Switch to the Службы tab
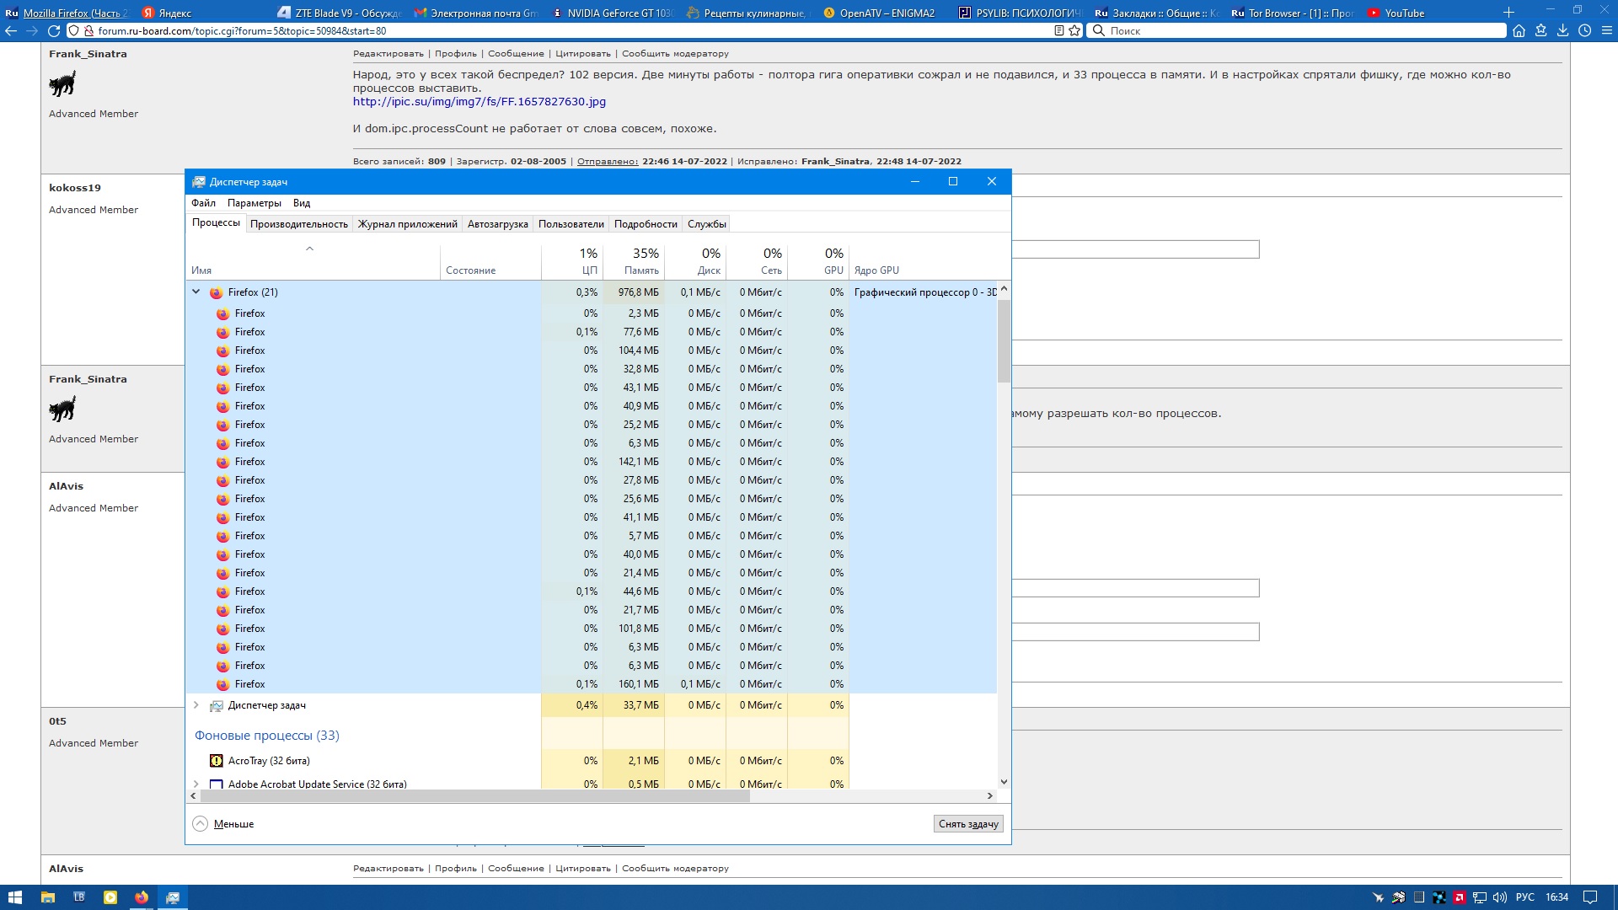The height and width of the screenshot is (910, 1618). click(706, 224)
